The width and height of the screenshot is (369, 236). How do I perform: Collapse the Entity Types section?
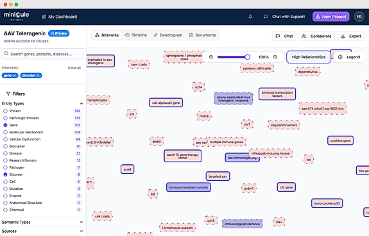click(x=82, y=103)
